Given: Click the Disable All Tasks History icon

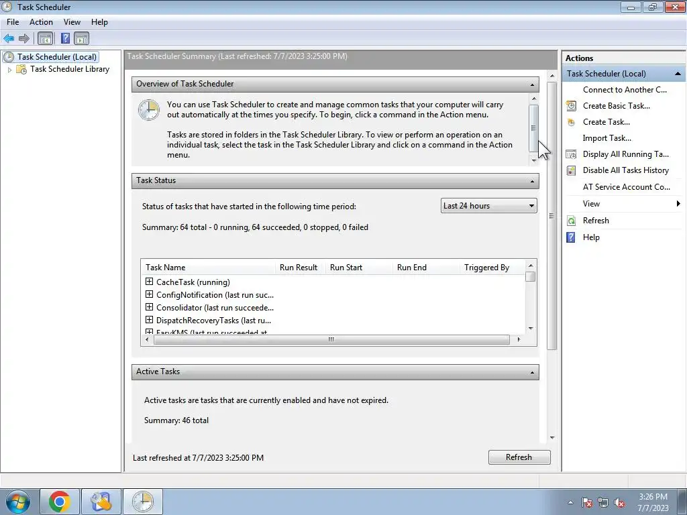Looking at the screenshot, I should pyautogui.click(x=572, y=170).
